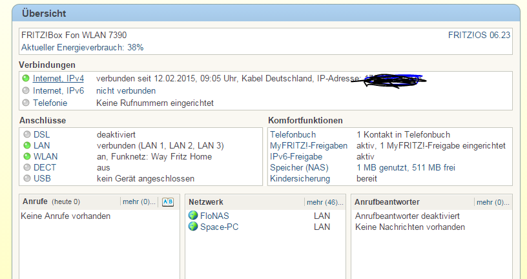Click the grey status LED beside USB
Screen dimensions: 527x279
pyautogui.click(x=27, y=178)
